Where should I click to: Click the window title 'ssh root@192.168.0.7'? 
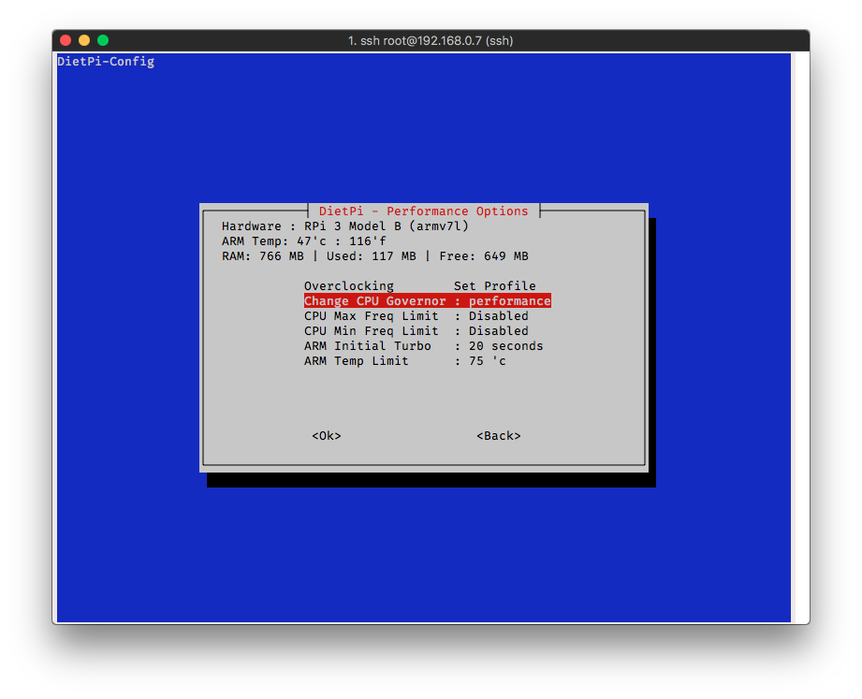(431, 40)
